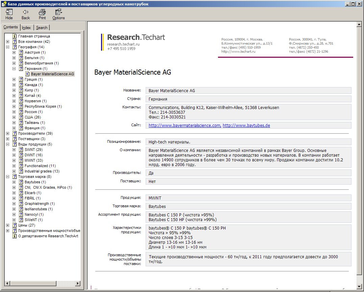Open the bayermaterialscience.com link

(185, 126)
